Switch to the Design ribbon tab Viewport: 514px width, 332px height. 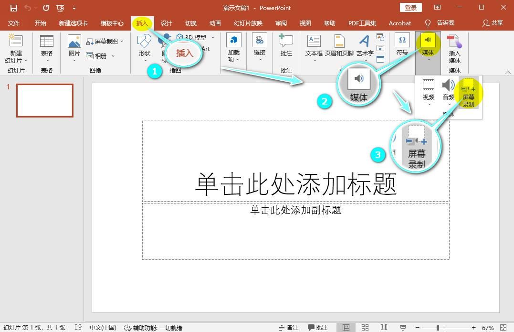click(x=166, y=23)
